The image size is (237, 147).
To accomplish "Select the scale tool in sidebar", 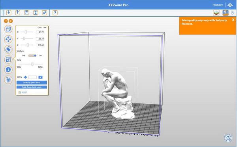I will (x=8, y=59).
